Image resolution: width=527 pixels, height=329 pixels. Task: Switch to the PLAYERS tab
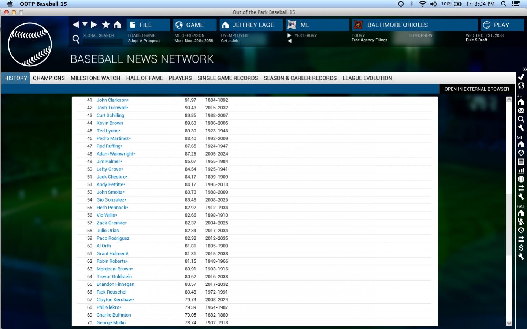tap(180, 78)
